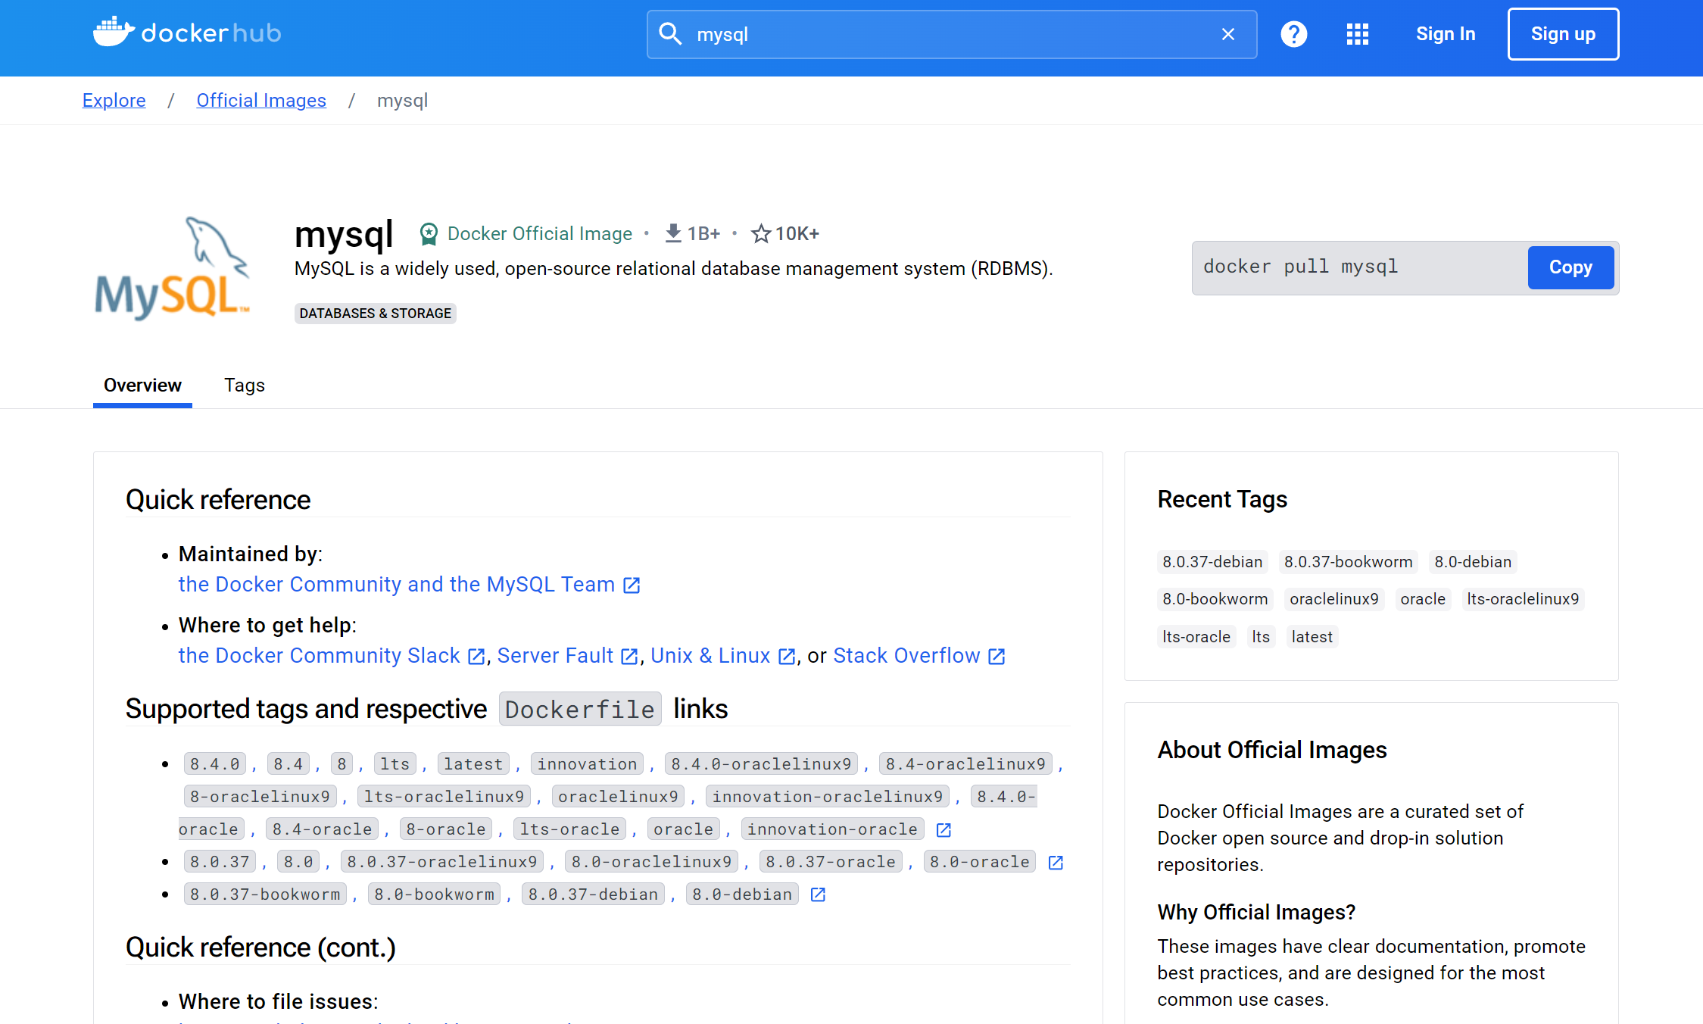Viewport: 1703px width, 1024px height.
Task: Open external link icon after MySQL Team
Action: pyautogui.click(x=632, y=585)
